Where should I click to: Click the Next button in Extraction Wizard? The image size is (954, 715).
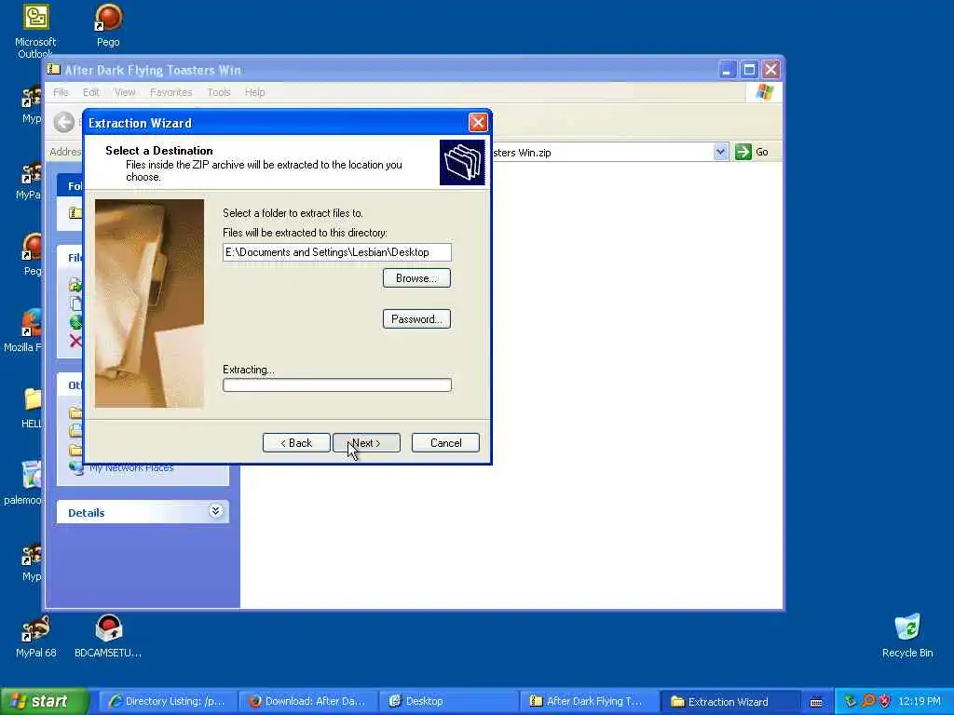point(366,442)
